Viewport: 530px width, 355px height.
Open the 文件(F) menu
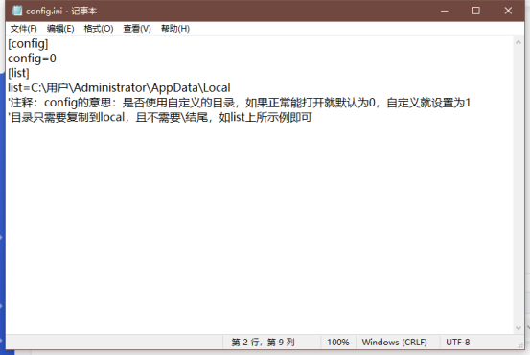pos(23,29)
